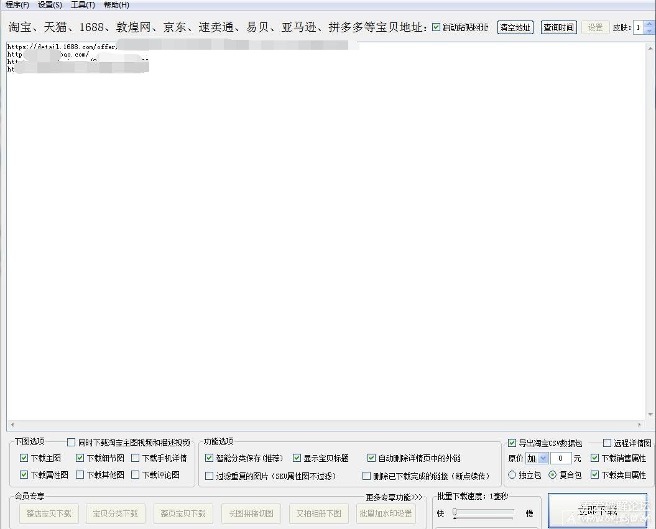This screenshot has height=529, width=656.
Task: Open the 工具(T) menu
Action: coord(83,5)
